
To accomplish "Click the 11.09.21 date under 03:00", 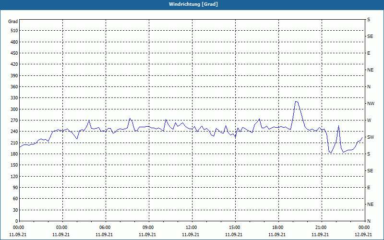I will pyautogui.click(x=61, y=235).
